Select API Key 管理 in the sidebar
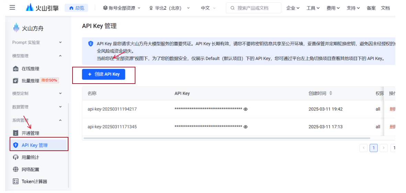Viewport: 406px width, 193px height. [x=38, y=145]
